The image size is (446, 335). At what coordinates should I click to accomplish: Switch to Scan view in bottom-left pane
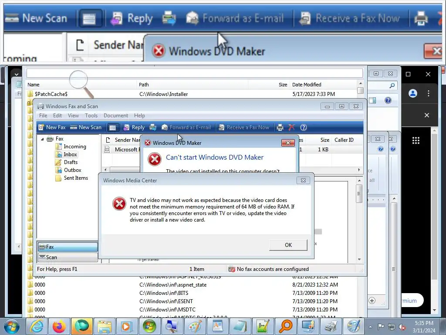point(68,257)
